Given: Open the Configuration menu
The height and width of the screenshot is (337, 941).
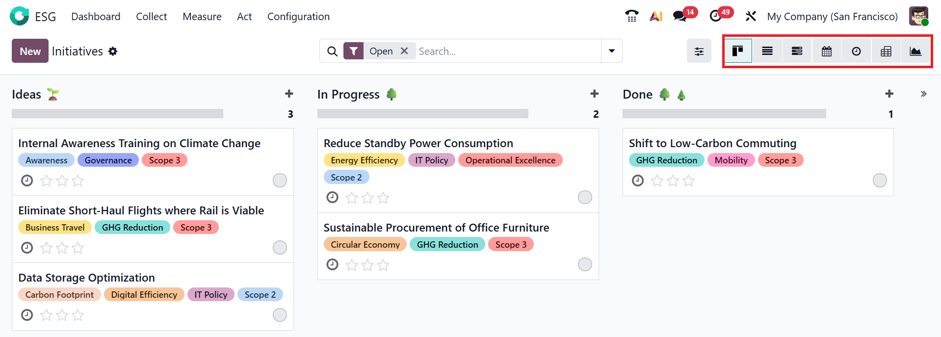Looking at the screenshot, I should [298, 17].
